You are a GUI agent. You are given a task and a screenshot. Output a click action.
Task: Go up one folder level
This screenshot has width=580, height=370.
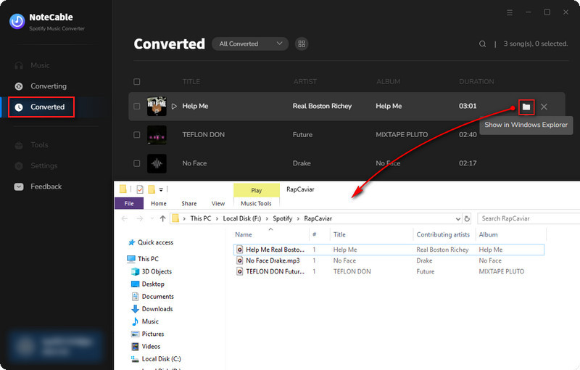[x=162, y=218]
